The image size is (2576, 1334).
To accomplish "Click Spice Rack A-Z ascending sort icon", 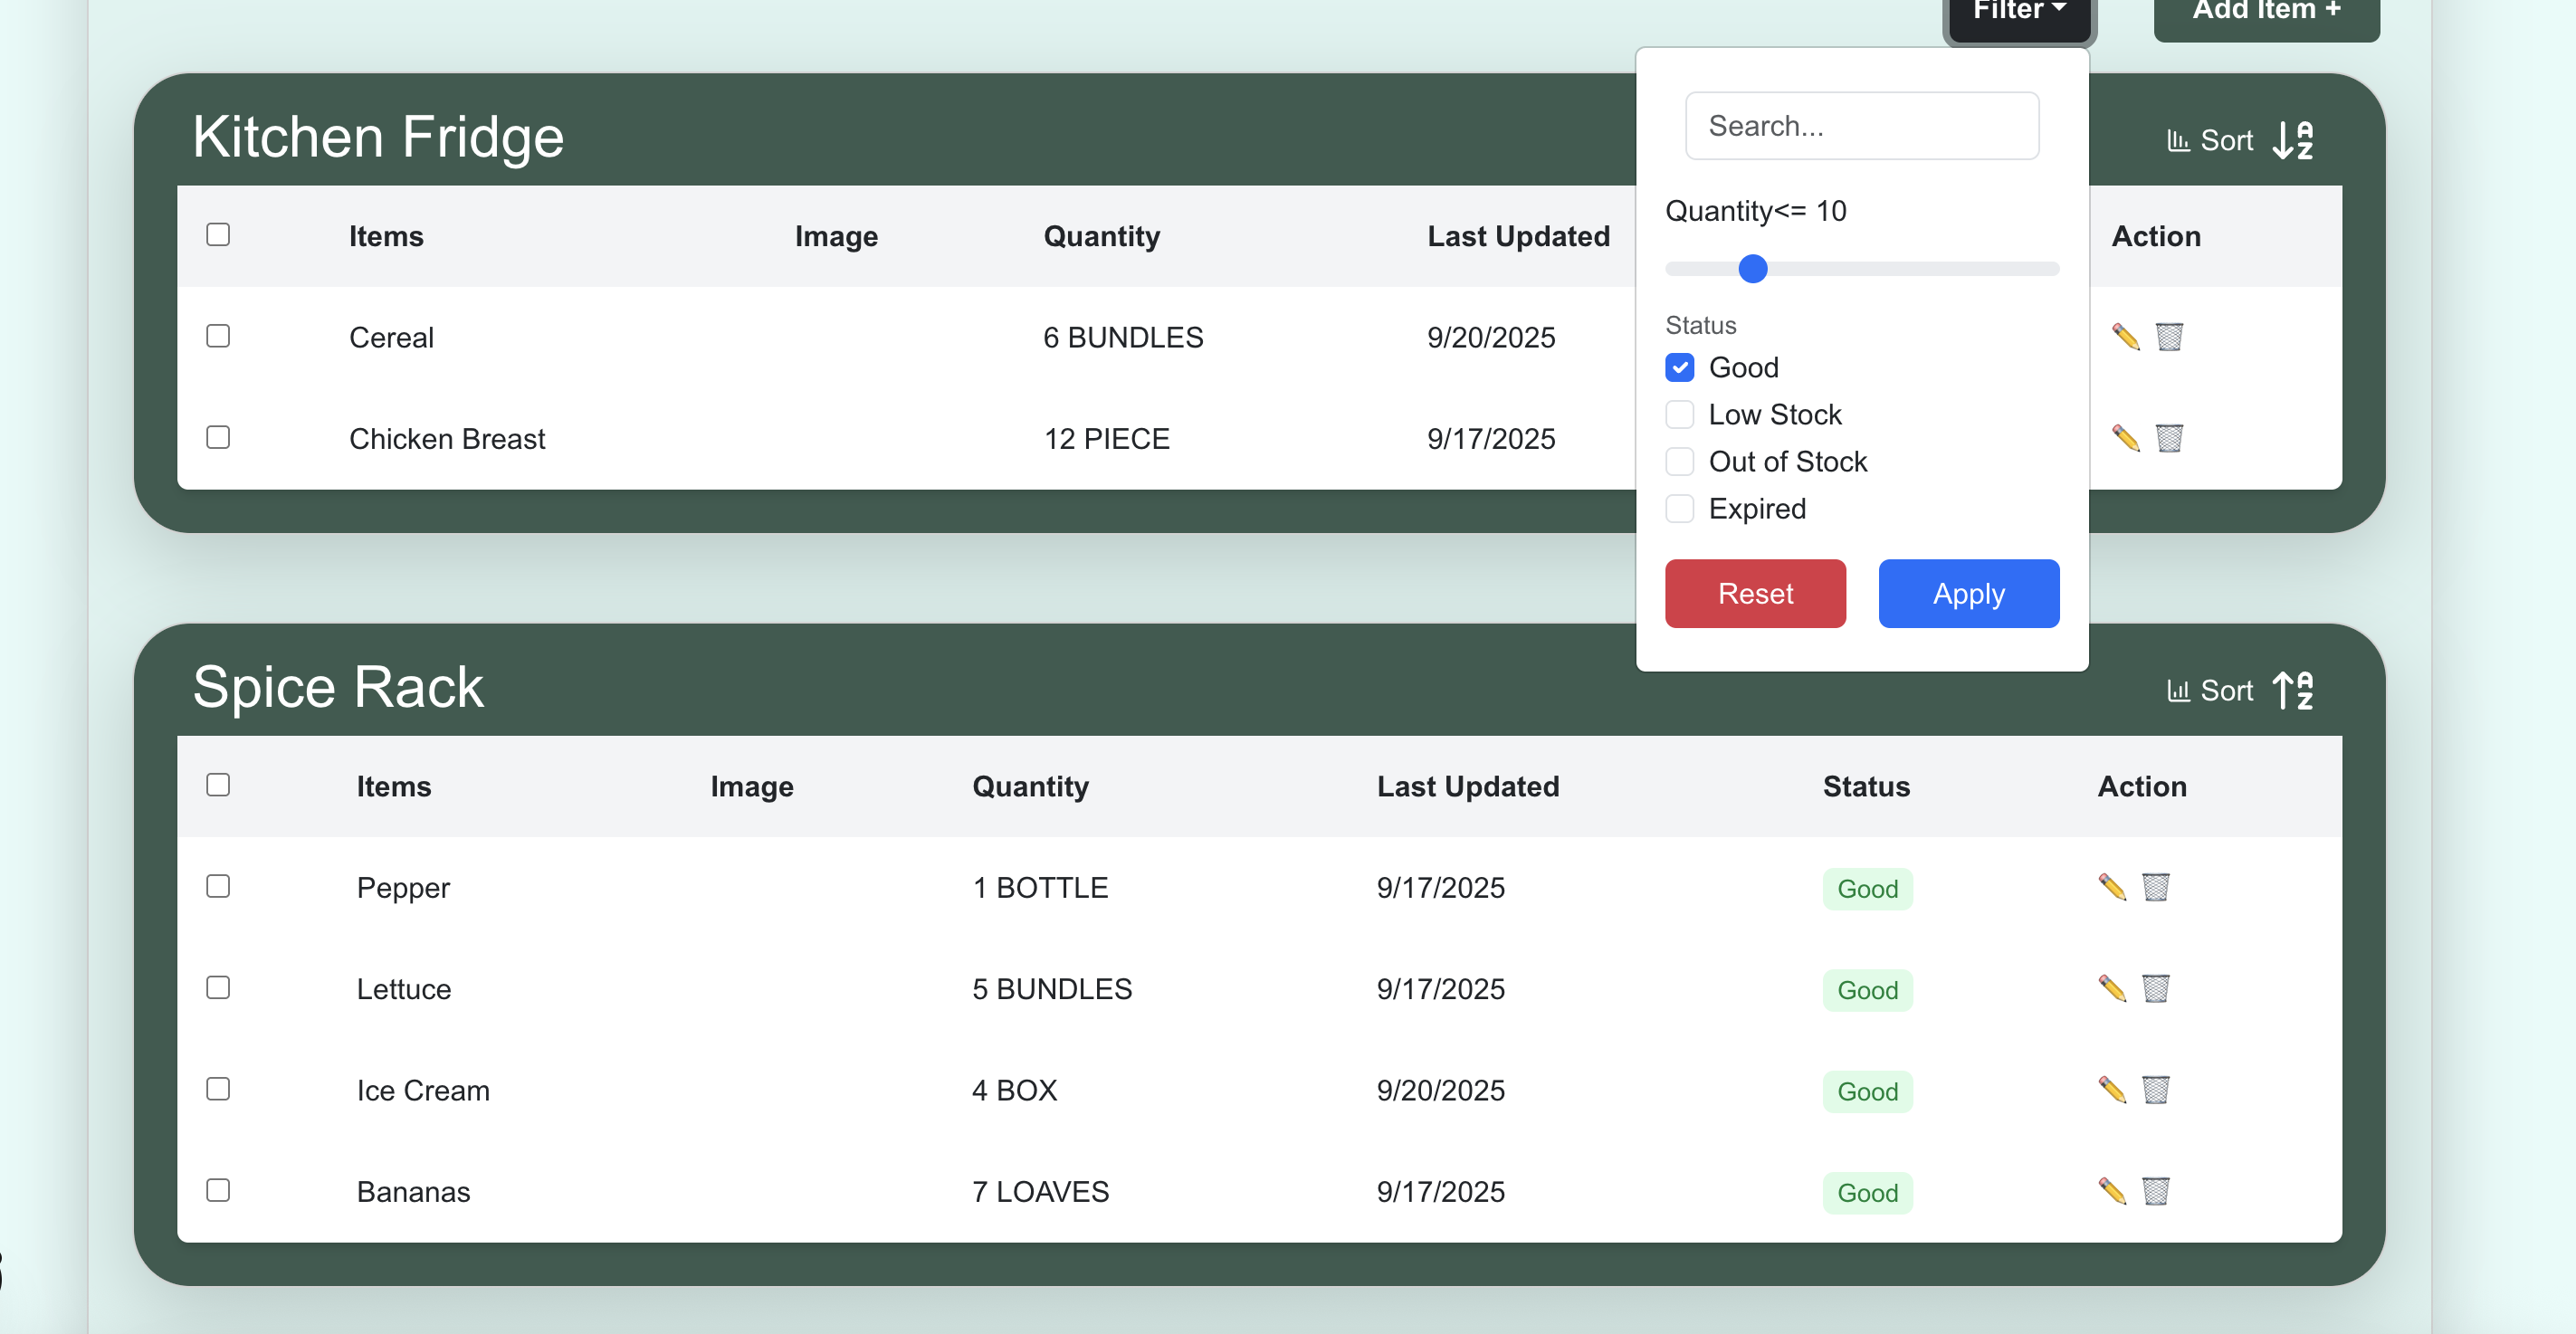I will click(2293, 690).
